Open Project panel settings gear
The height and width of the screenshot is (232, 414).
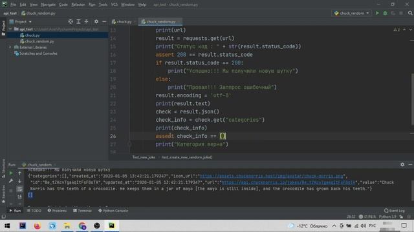(96, 21)
